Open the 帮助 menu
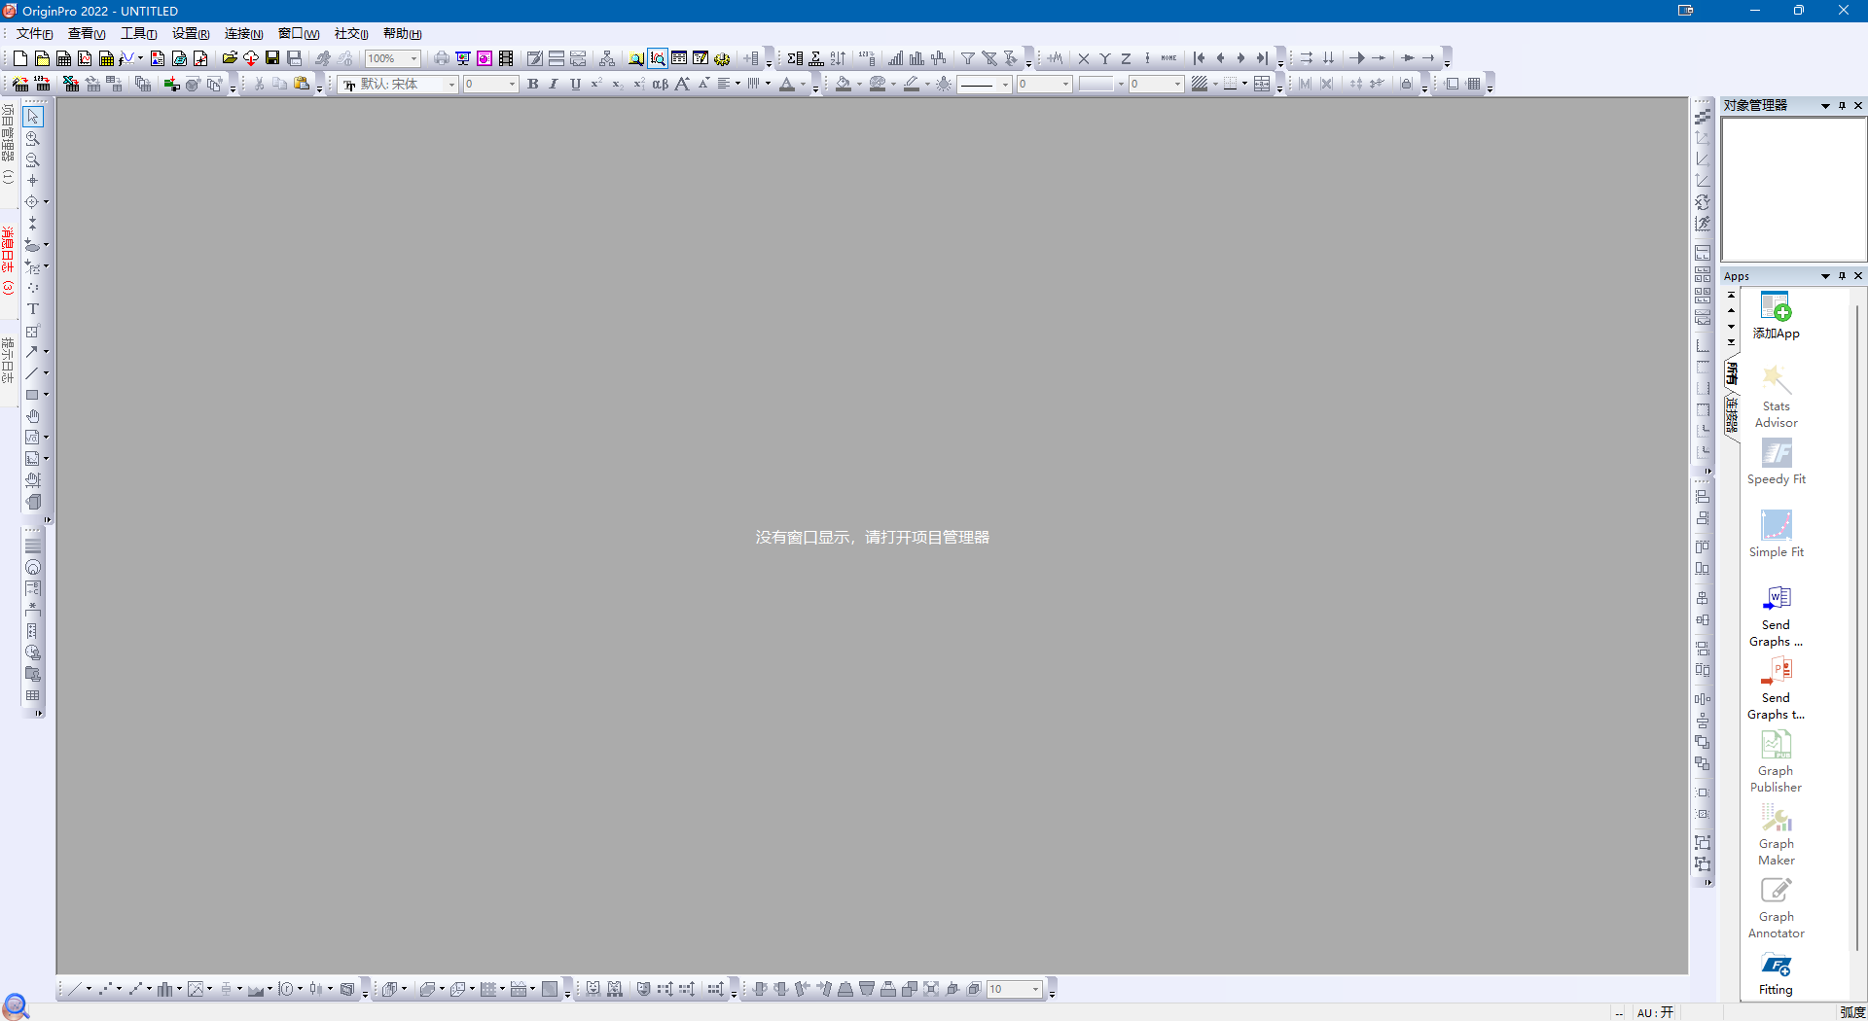Image resolution: width=1868 pixels, height=1021 pixels. pyautogui.click(x=400, y=32)
